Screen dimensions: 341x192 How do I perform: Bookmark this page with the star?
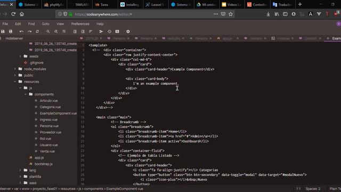coord(231,14)
